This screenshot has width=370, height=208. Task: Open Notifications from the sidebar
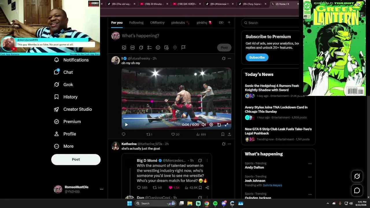pos(71,60)
